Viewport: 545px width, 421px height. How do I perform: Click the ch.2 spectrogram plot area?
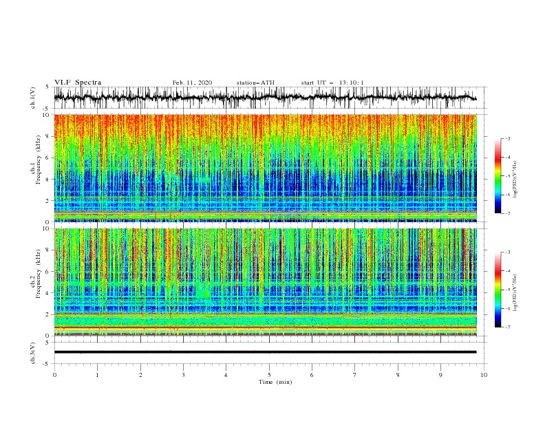click(266, 282)
